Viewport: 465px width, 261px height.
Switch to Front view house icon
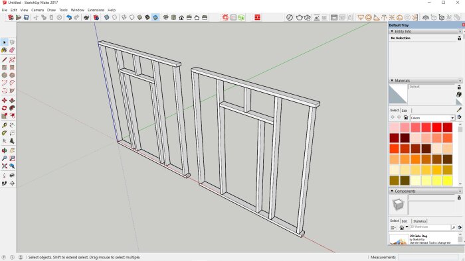coord(181,17)
